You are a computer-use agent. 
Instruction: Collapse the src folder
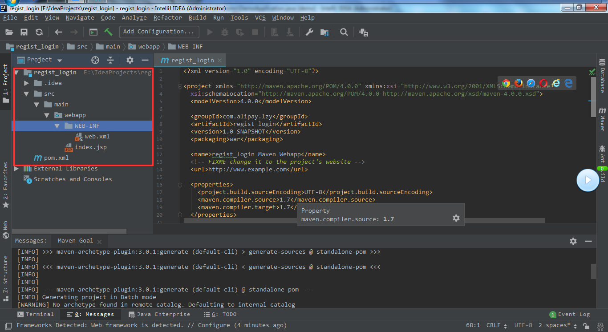27,94
